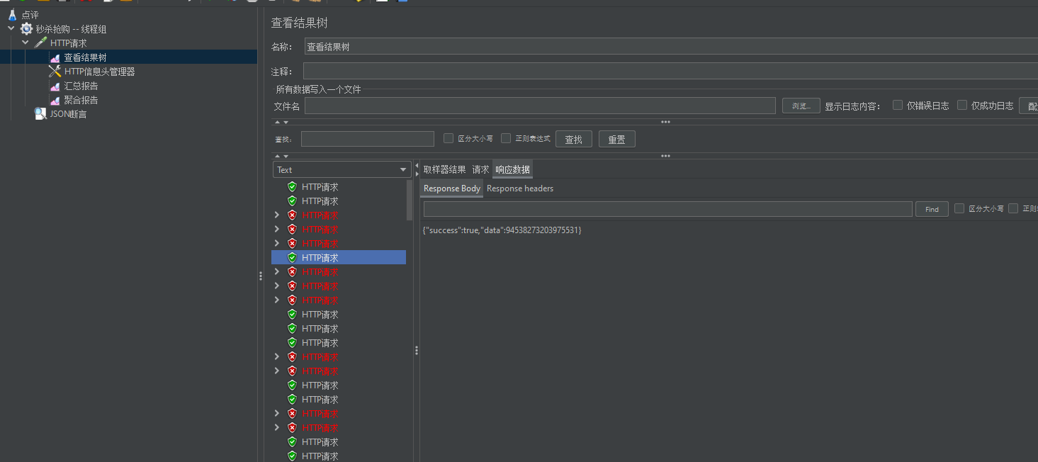The height and width of the screenshot is (462, 1038).
Task: Click the 查找 search button
Action: [573, 139]
